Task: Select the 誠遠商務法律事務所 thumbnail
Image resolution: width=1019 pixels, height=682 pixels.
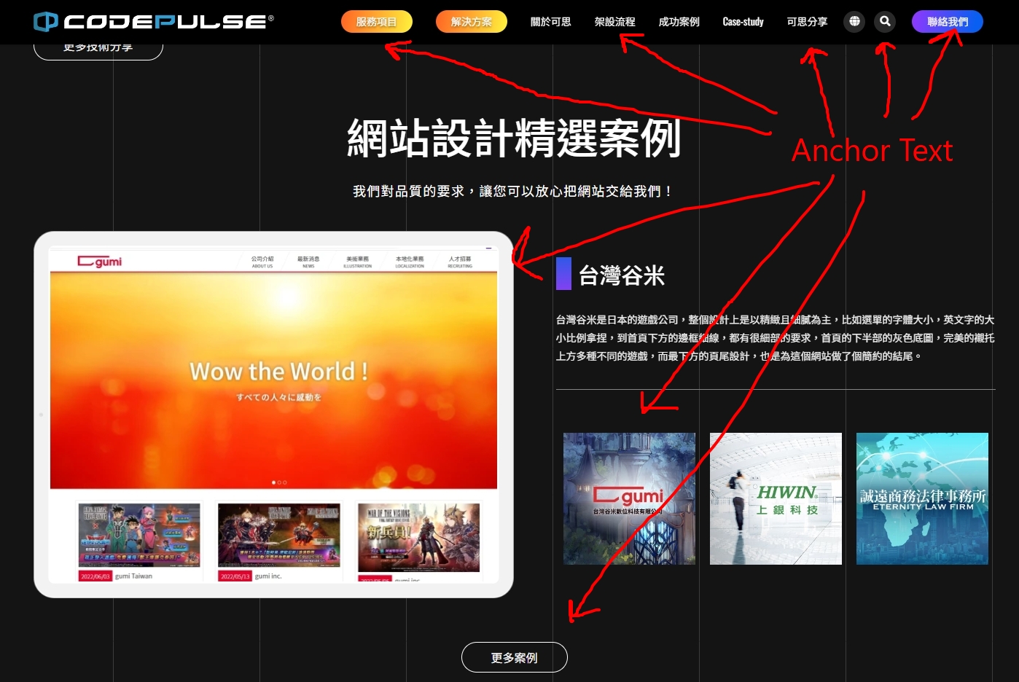Action: point(922,498)
